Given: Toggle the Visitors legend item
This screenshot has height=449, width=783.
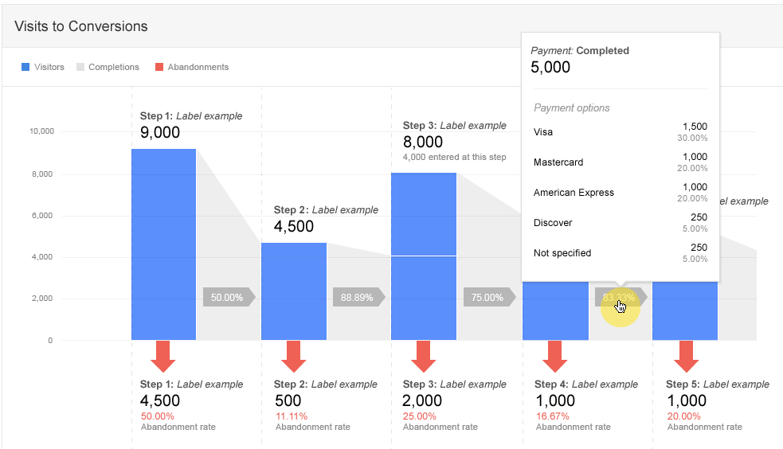Looking at the screenshot, I should 44,67.
